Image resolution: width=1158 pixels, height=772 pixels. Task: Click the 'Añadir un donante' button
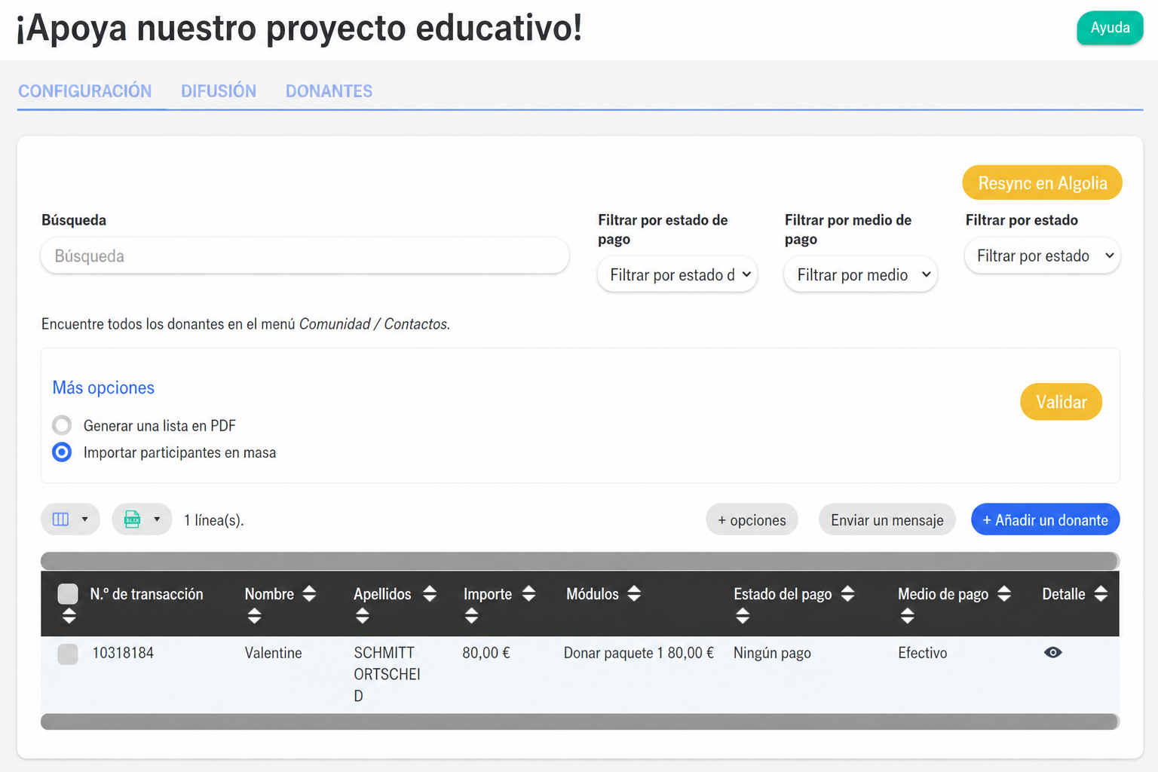[1045, 519]
